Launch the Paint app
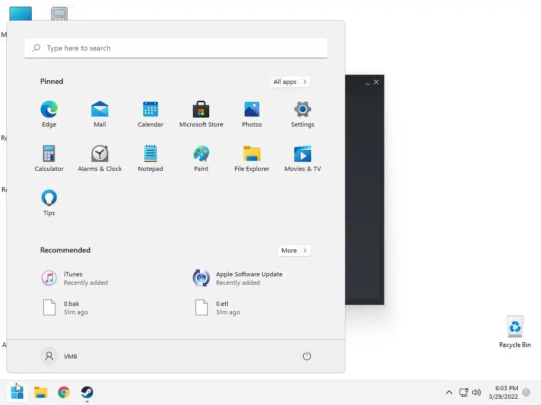This screenshot has width=541, height=405. (201, 158)
